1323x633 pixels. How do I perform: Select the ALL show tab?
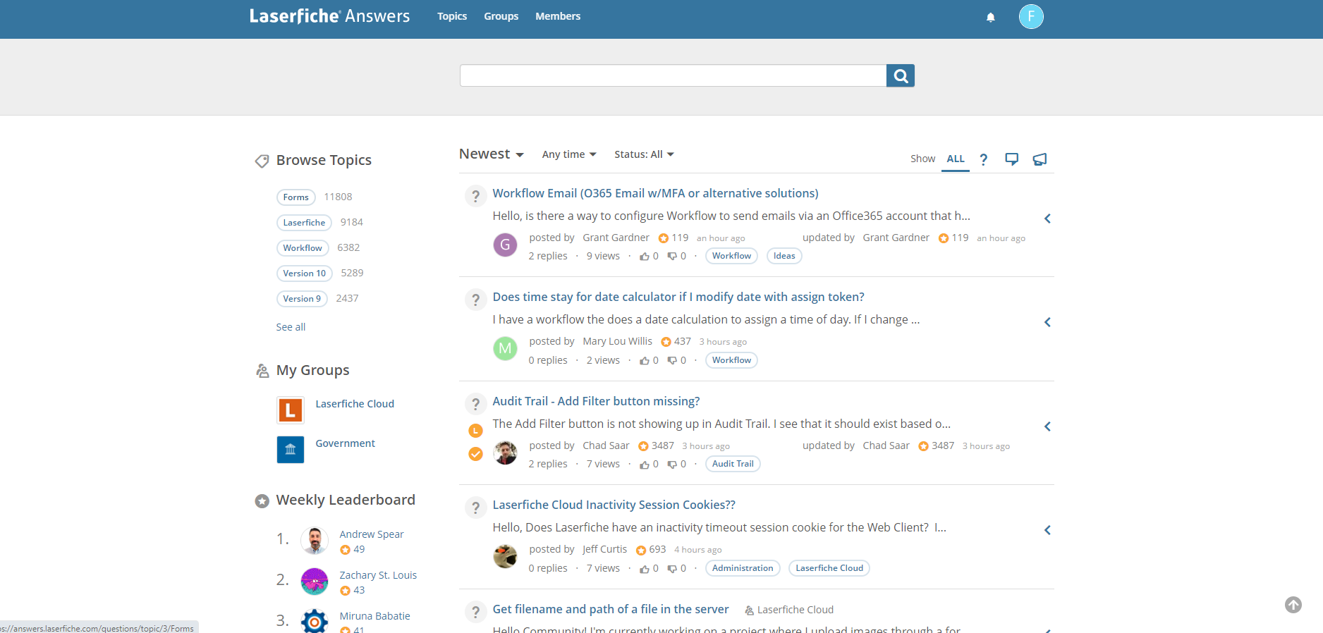point(956,159)
